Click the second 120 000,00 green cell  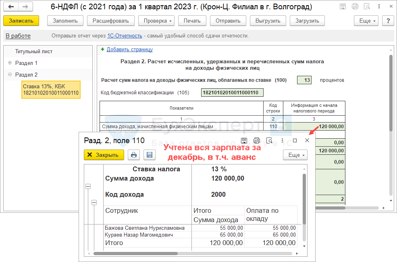point(330,151)
